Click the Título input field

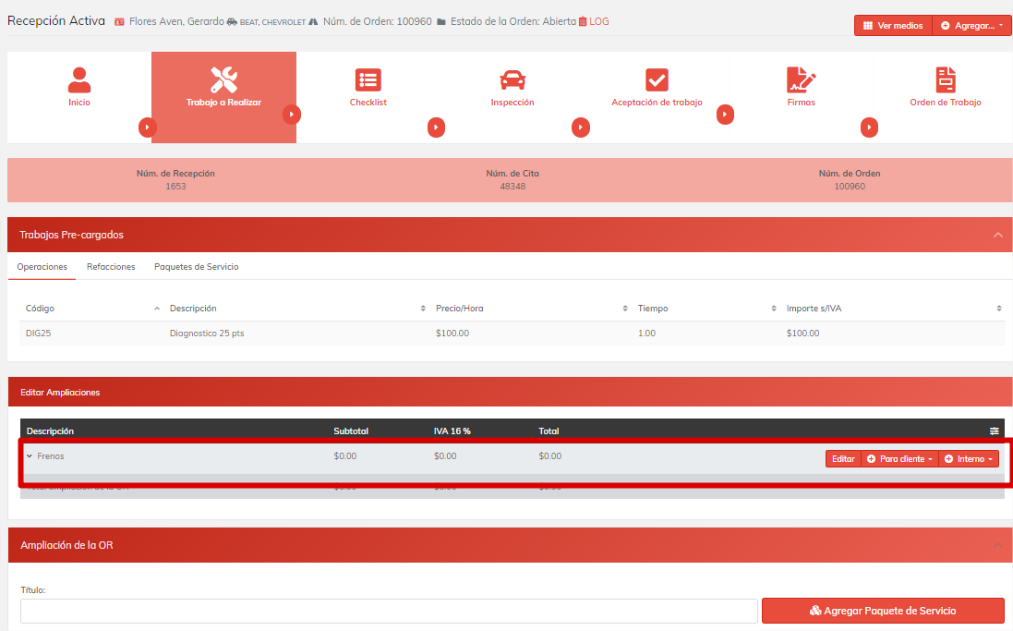(389, 611)
